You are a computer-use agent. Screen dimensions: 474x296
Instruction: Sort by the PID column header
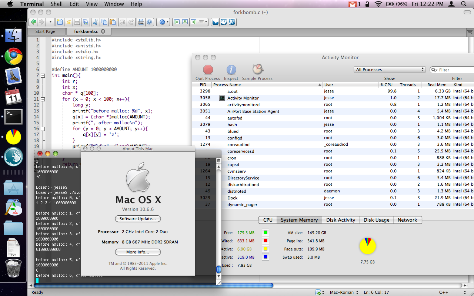(203, 85)
